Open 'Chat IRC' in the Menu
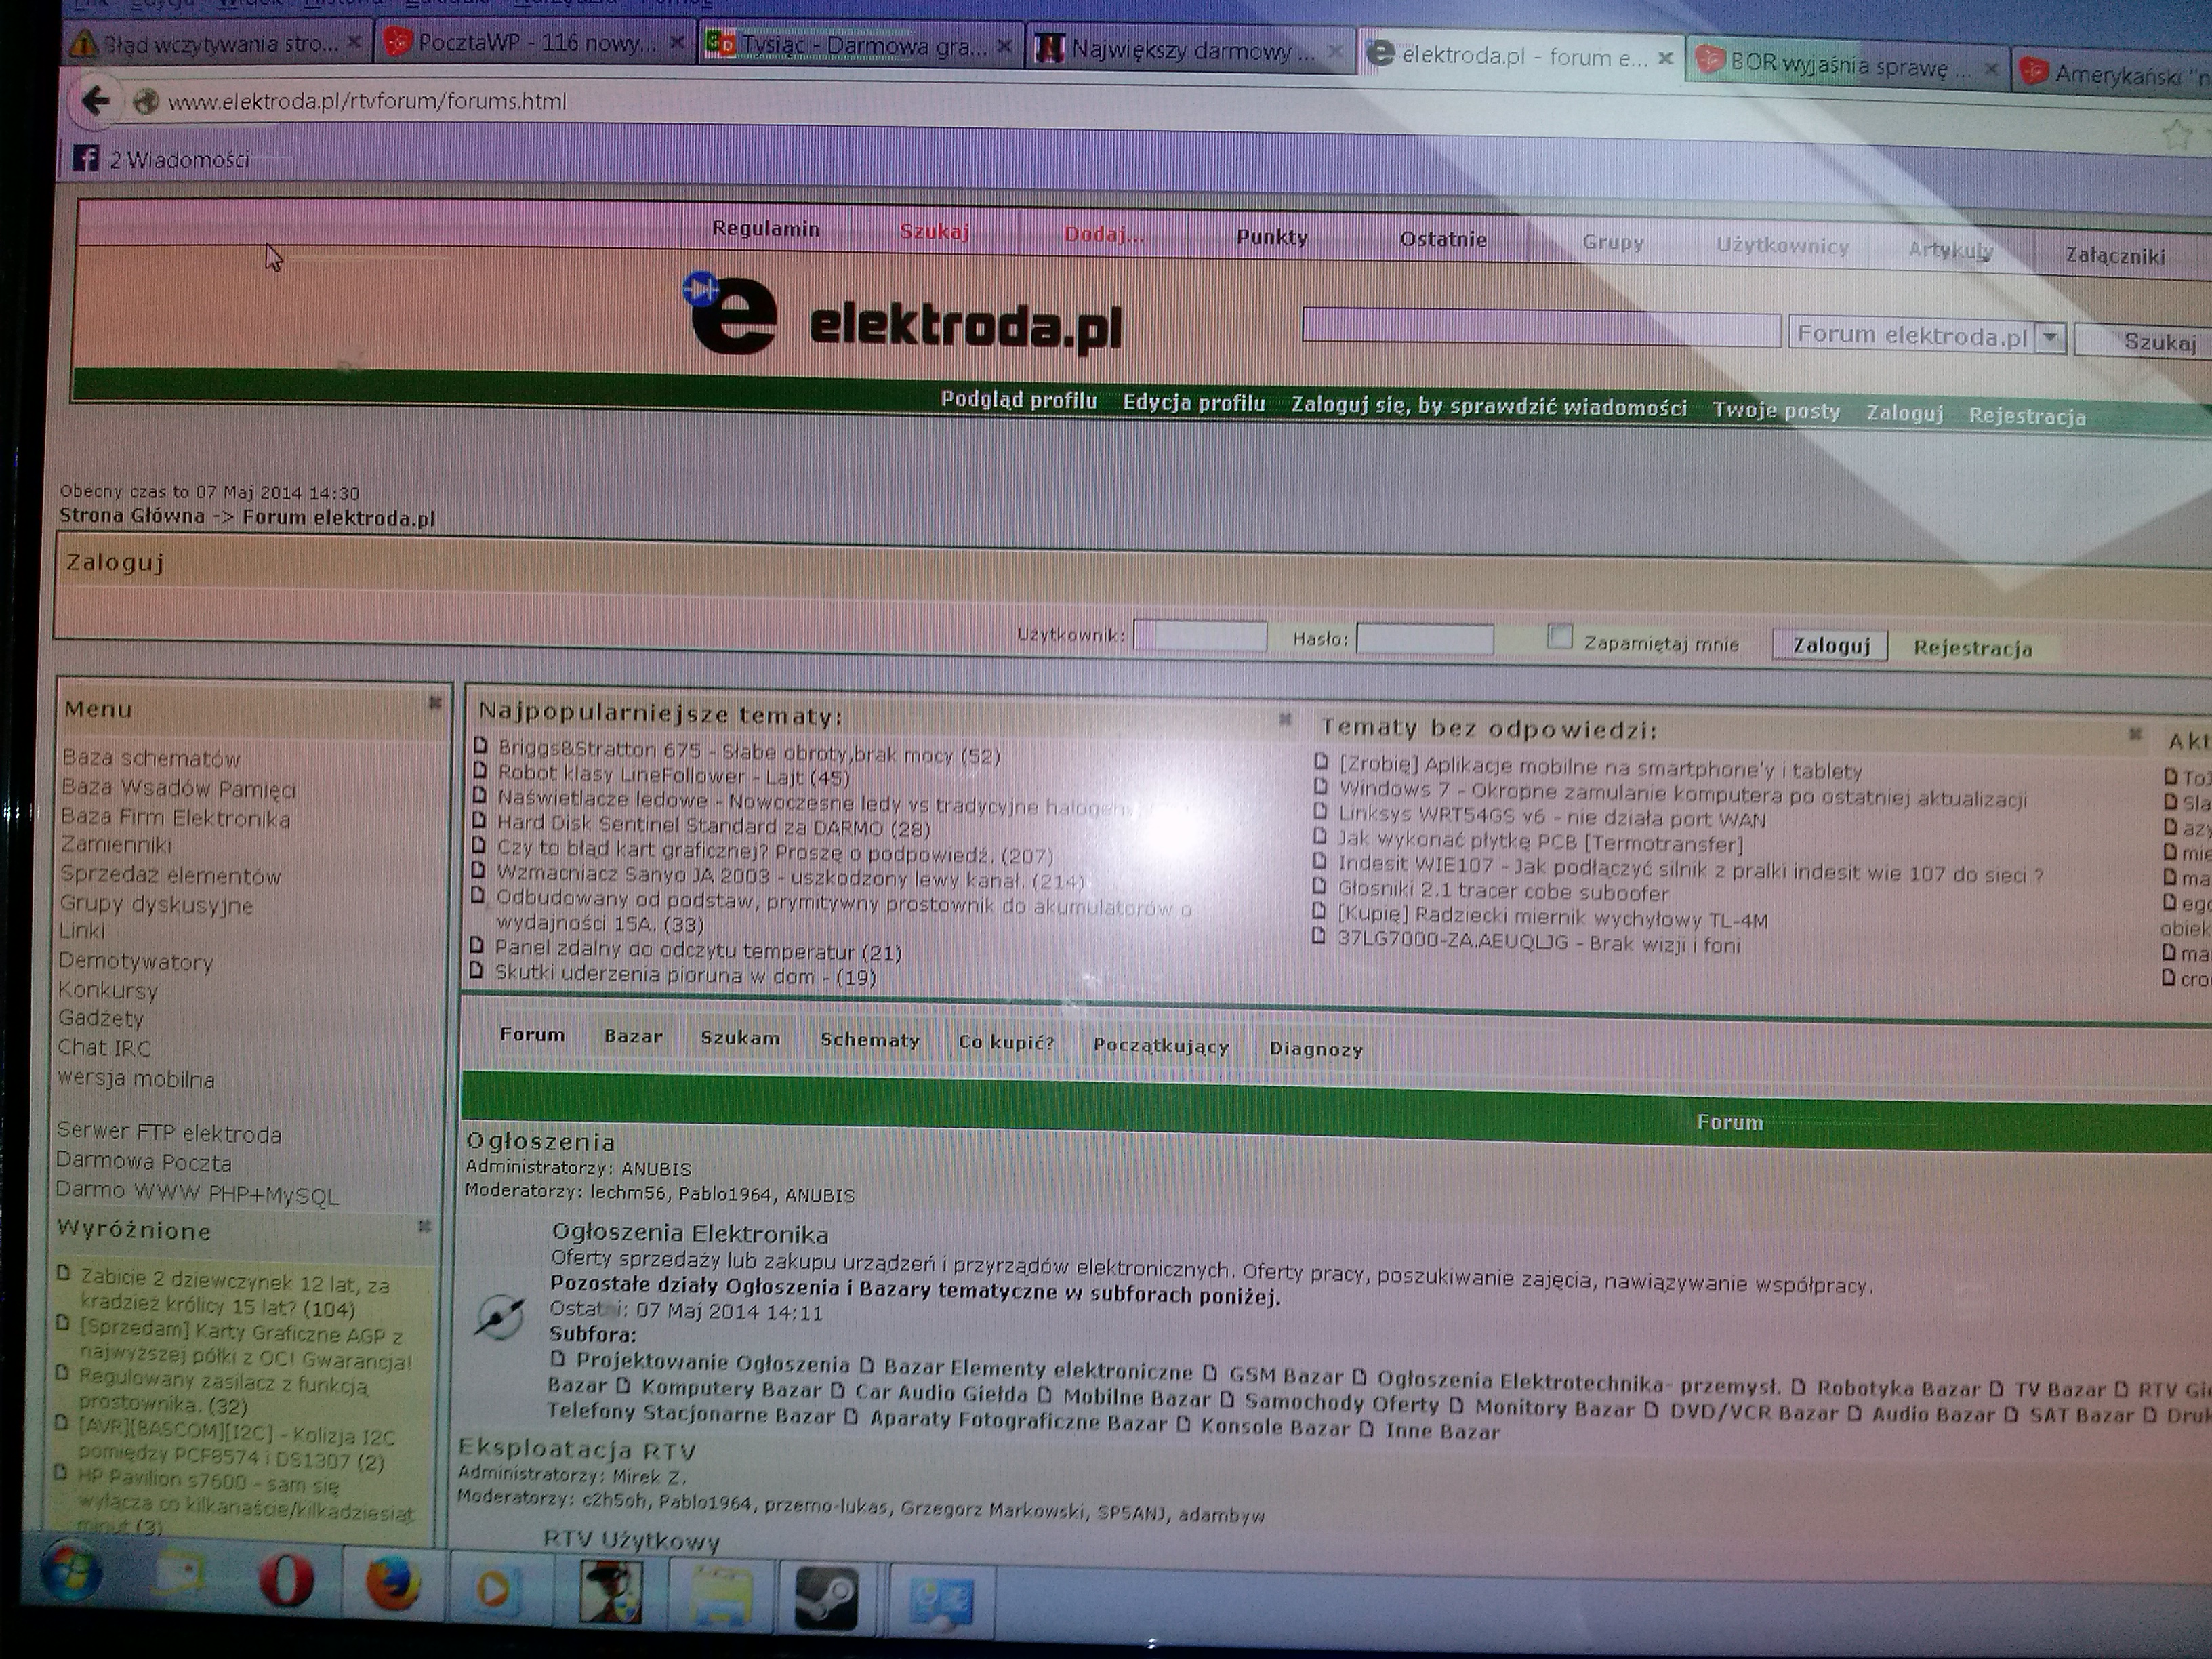Screen dimensions: 2212x1659 (104, 1048)
